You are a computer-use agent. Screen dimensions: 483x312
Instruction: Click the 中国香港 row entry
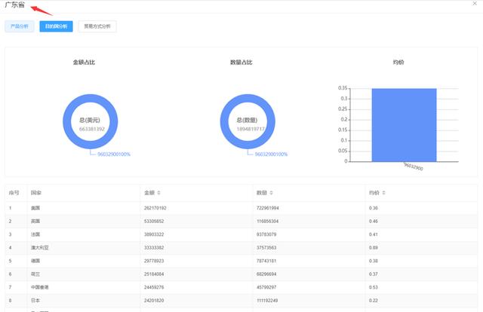click(39, 287)
